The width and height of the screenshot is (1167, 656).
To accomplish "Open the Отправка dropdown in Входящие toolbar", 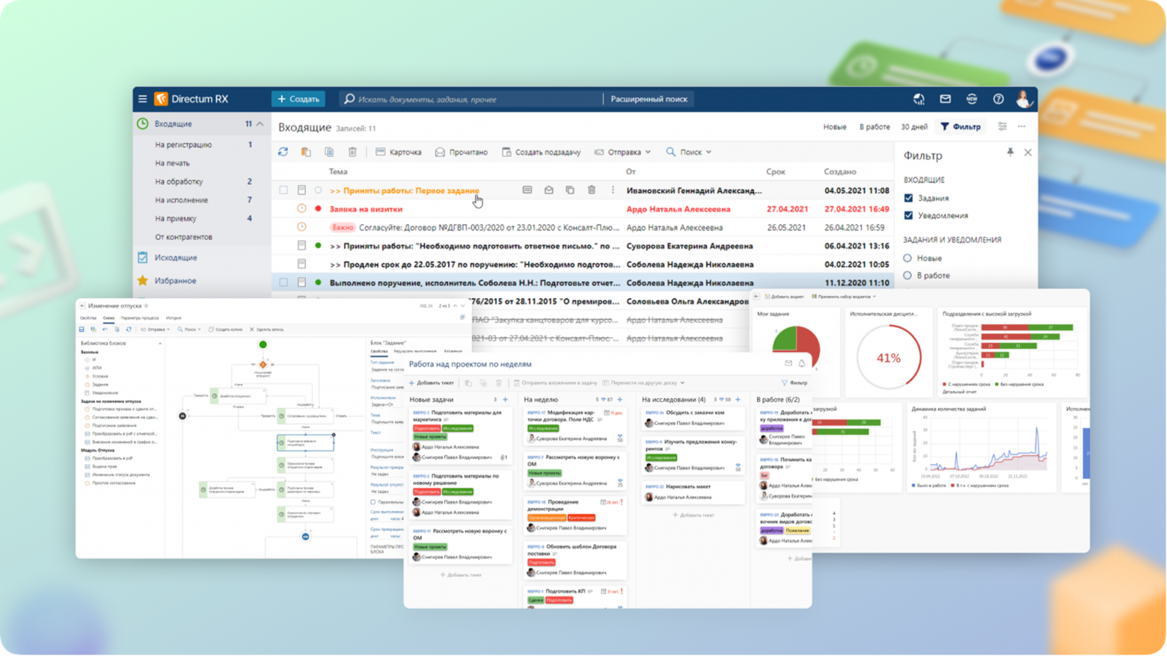I will (622, 152).
